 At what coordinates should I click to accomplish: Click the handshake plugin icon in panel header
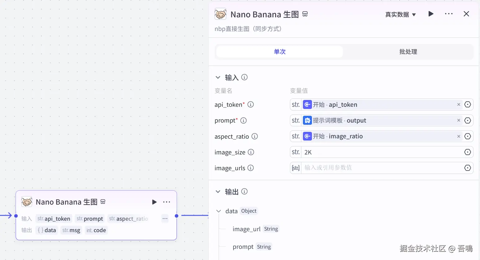[220, 14]
